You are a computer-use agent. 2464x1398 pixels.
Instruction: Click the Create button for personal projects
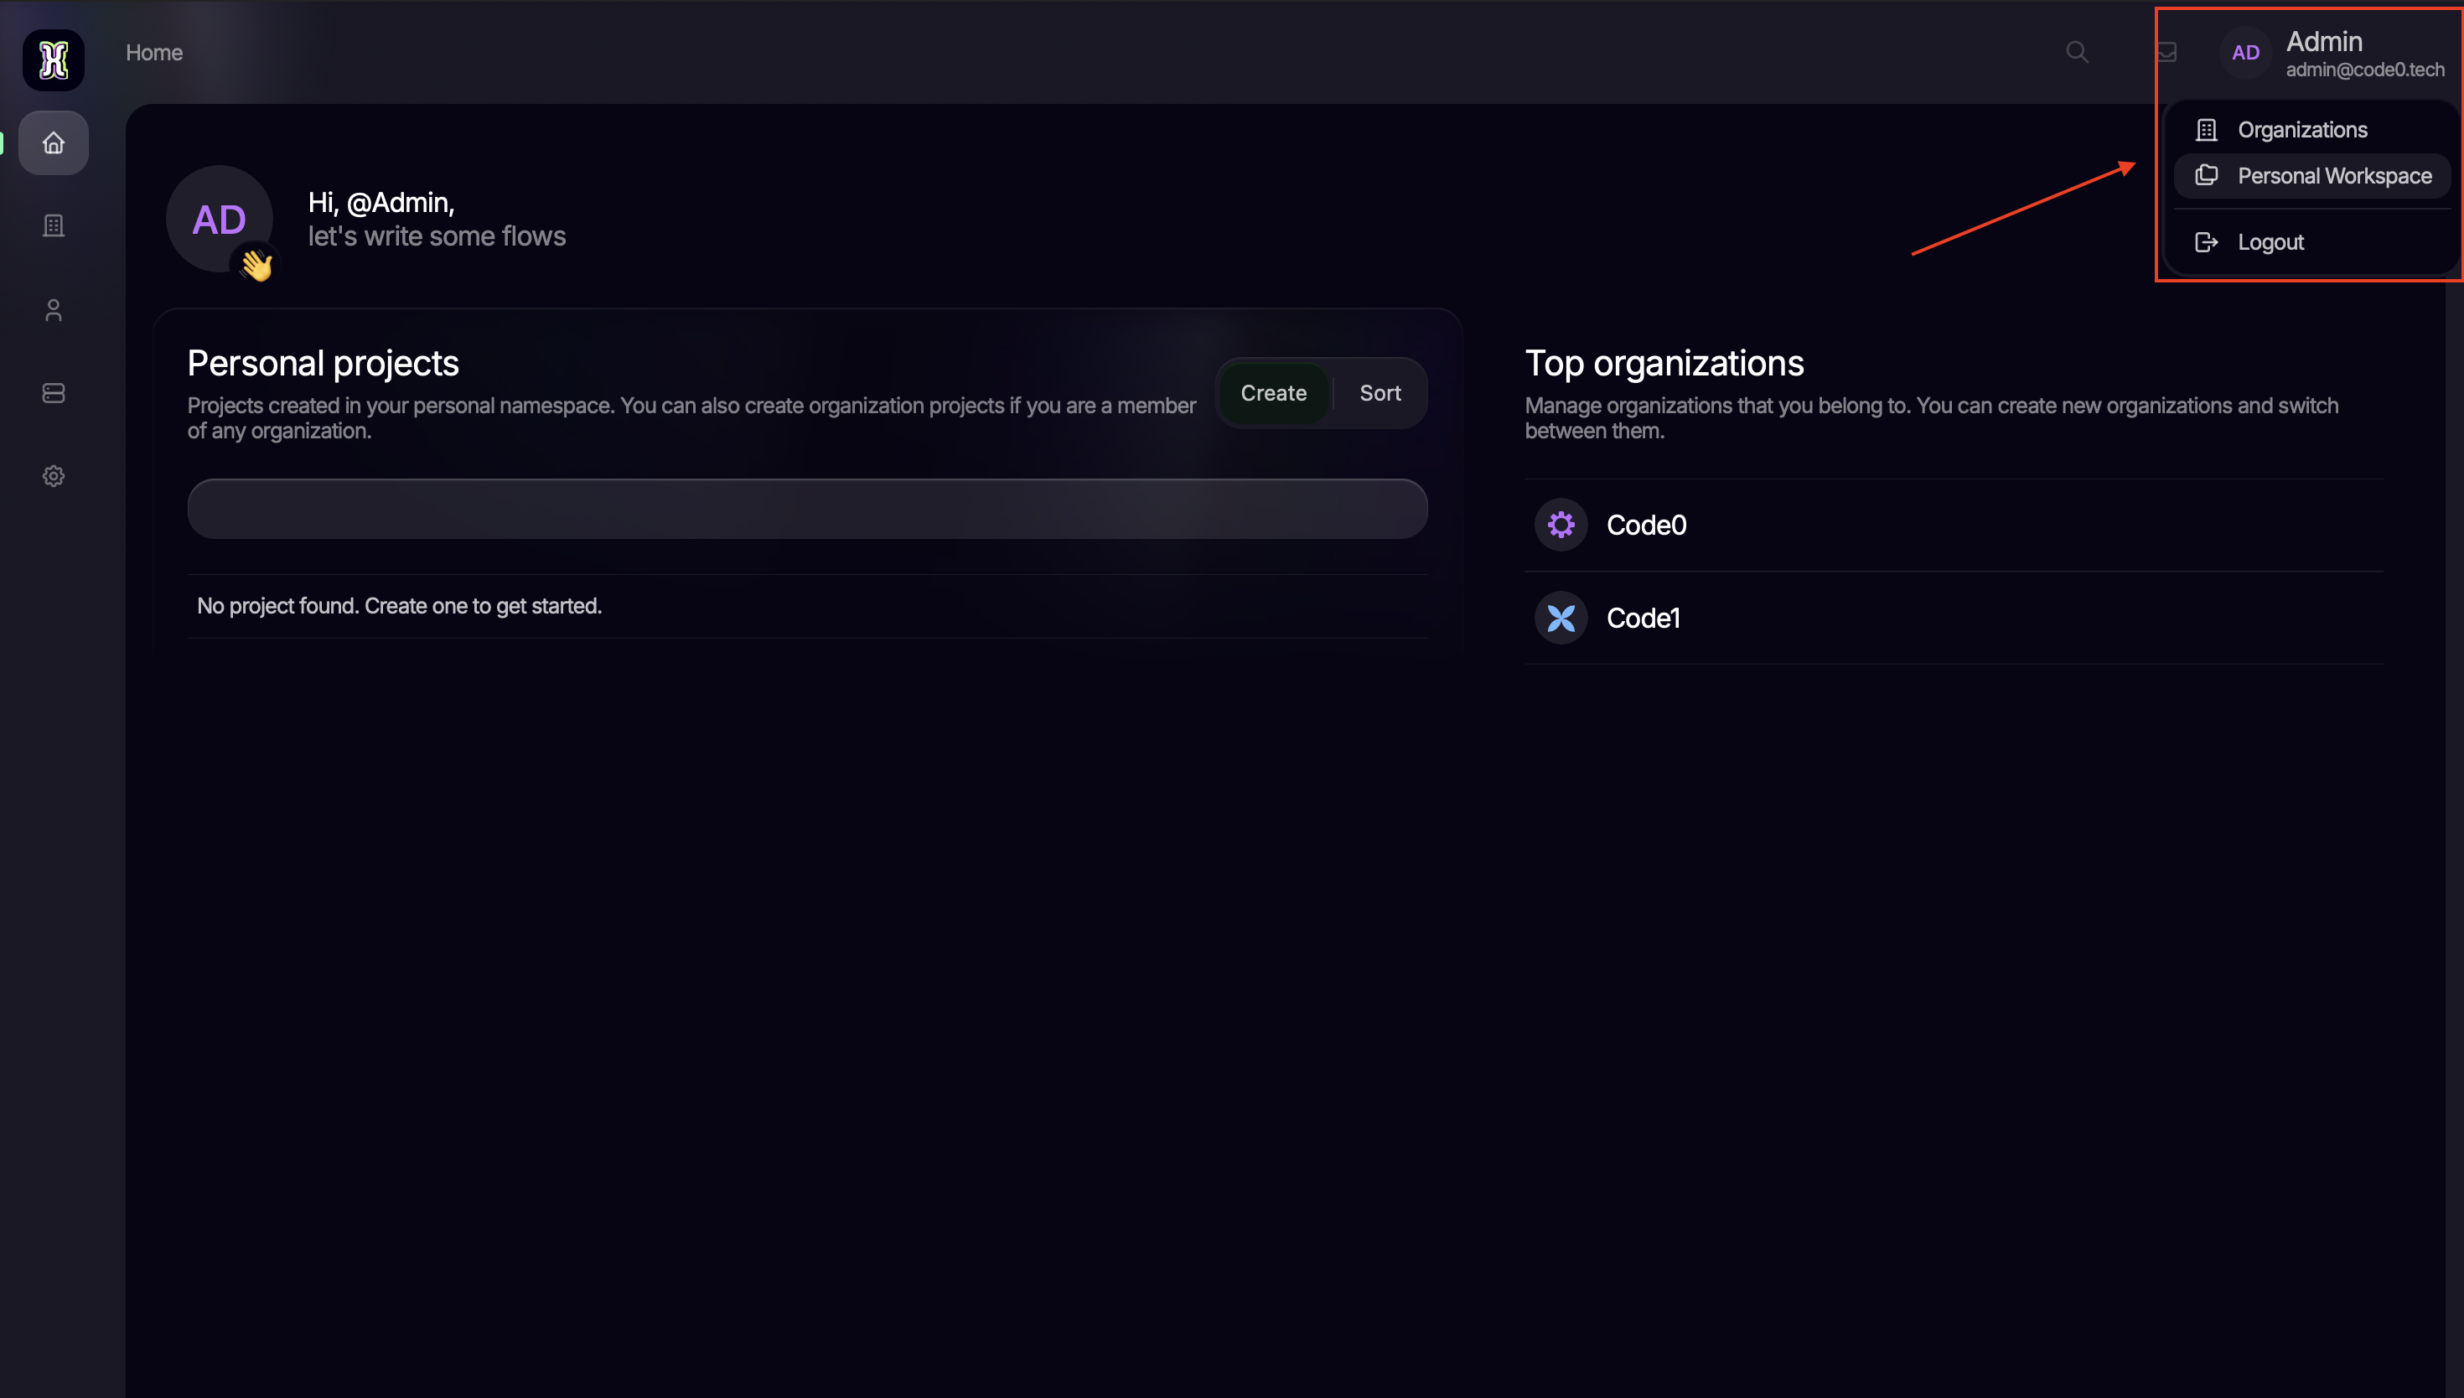pyautogui.click(x=1274, y=393)
